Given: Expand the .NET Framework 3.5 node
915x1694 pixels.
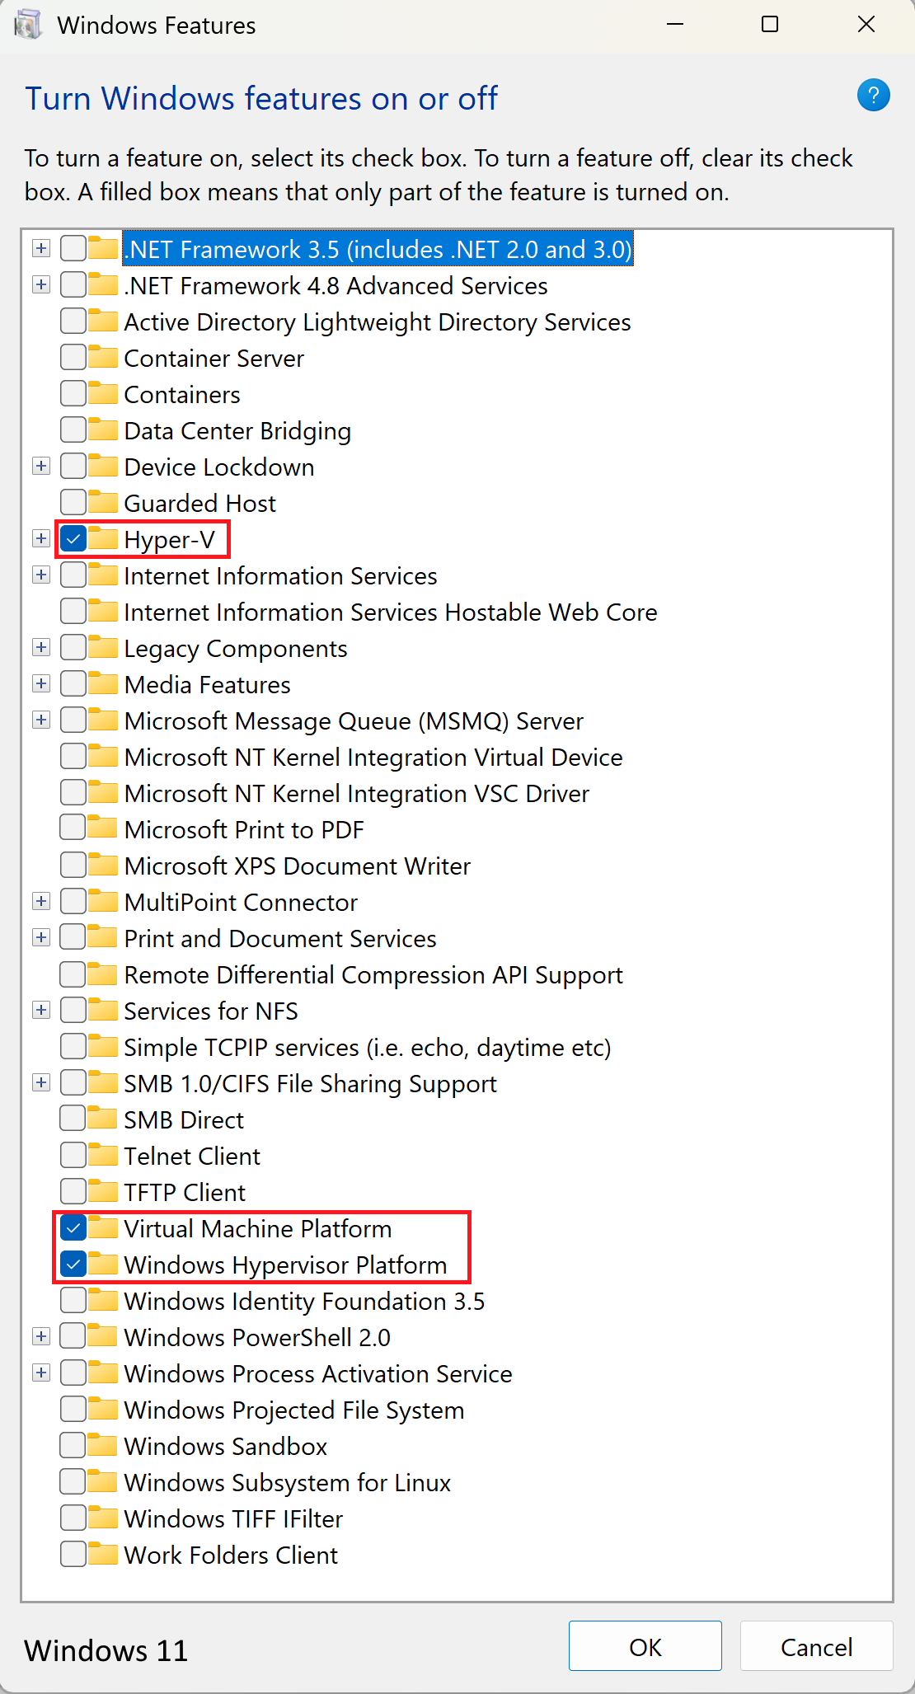Looking at the screenshot, I should click(41, 248).
